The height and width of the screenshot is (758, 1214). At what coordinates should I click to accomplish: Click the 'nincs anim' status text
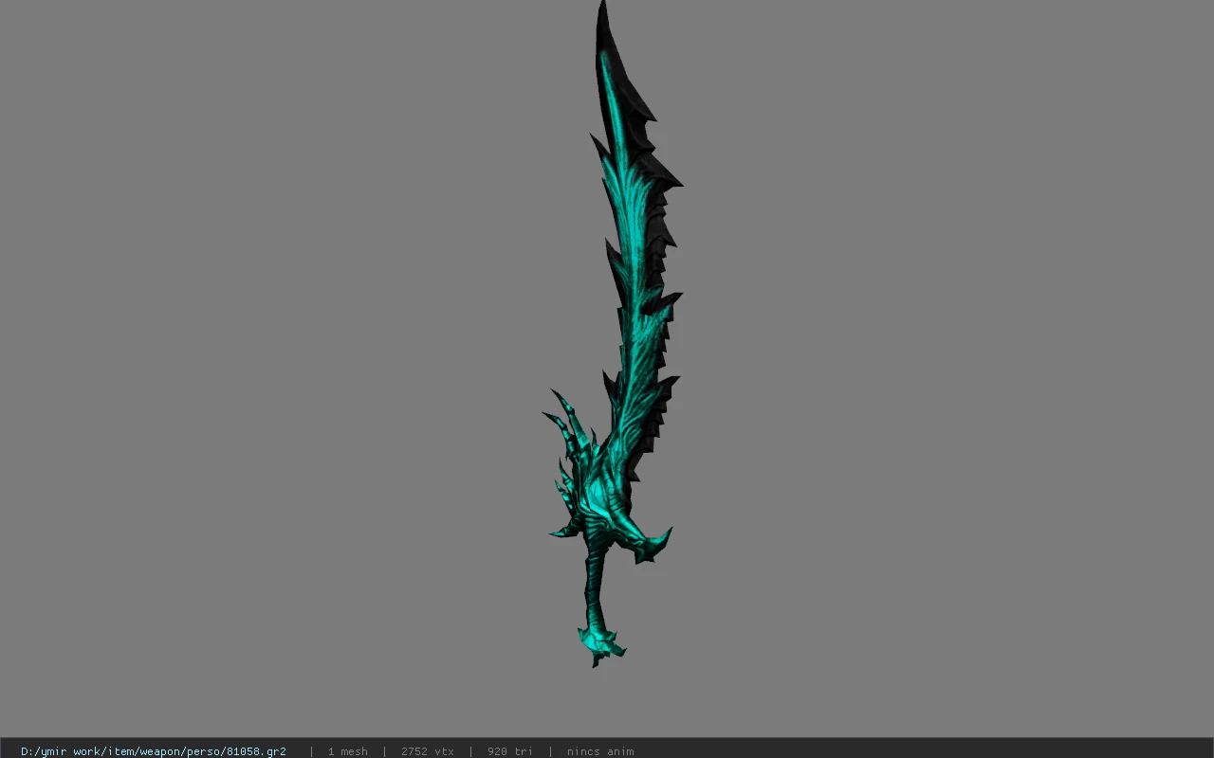point(600,751)
